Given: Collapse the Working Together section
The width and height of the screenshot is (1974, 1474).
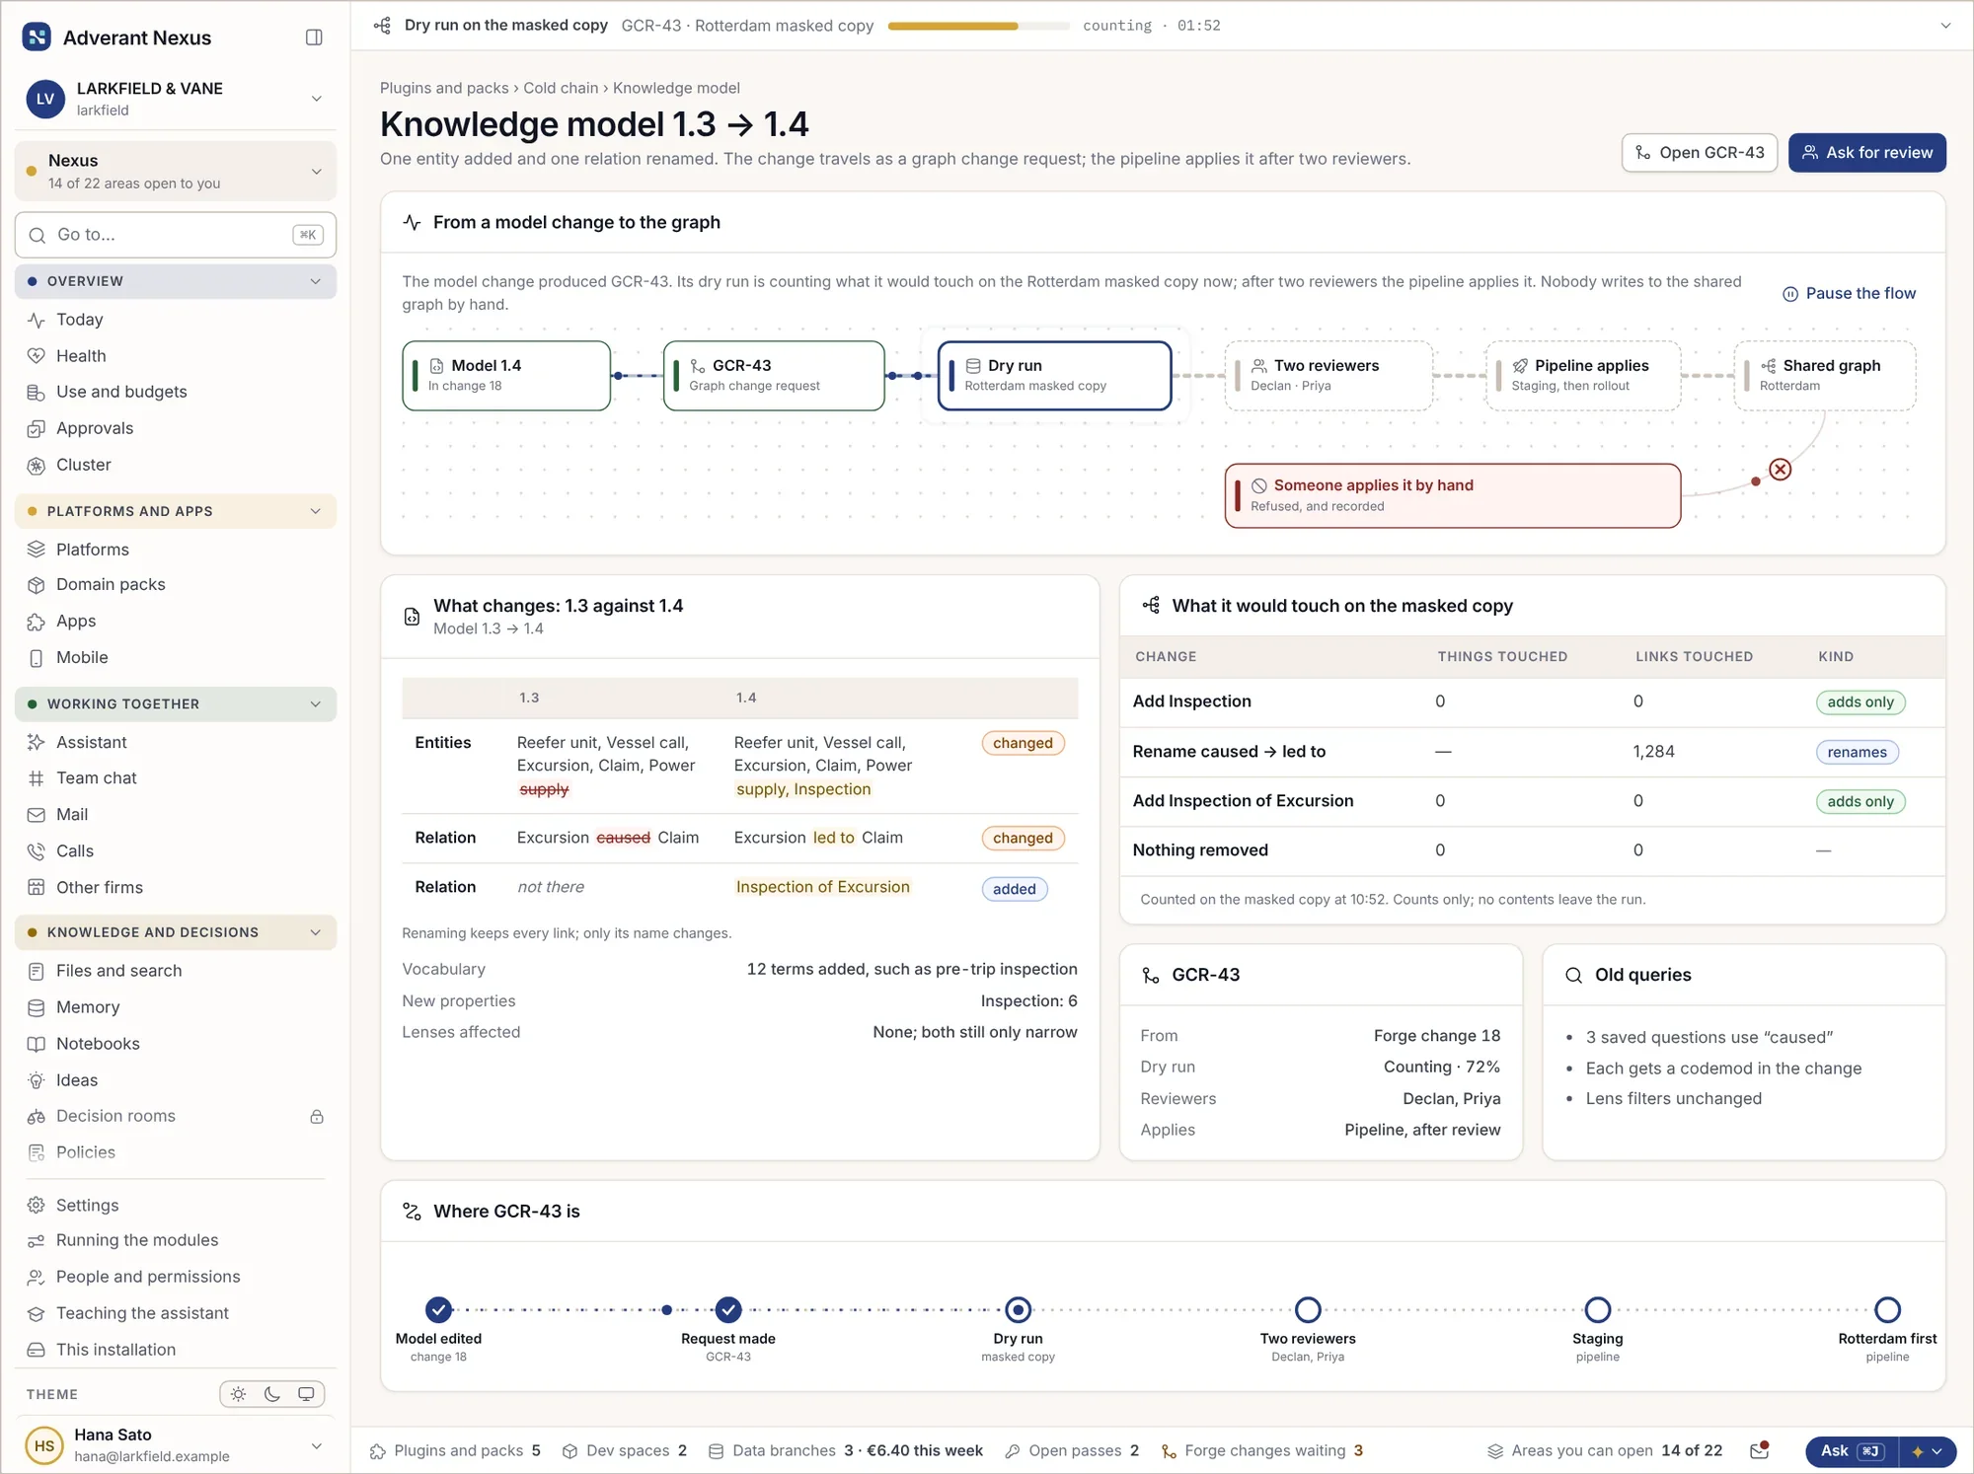Looking at the screenshot, I should pyautogui.click(x=176, y=703).
